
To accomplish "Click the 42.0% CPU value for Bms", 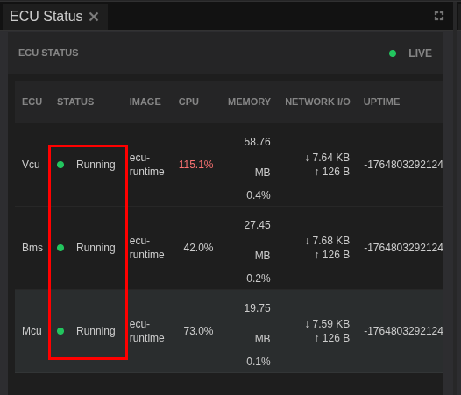I will (x=198, y=248).
